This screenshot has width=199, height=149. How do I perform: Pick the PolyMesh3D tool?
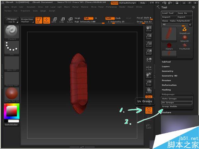click(x=184, y=46)
